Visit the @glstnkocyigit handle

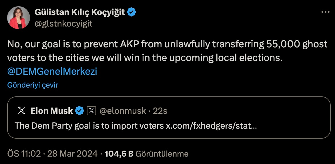pos(63,24)
